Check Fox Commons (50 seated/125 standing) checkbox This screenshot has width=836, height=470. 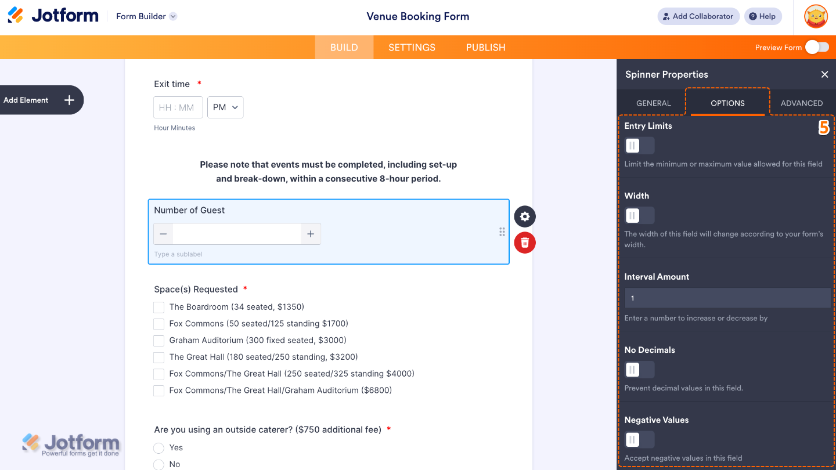pos(158,324)
